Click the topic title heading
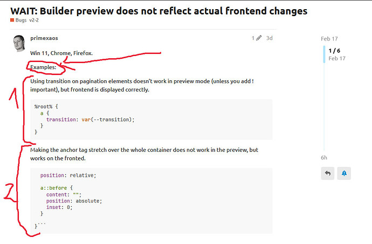 coord(159,11)
